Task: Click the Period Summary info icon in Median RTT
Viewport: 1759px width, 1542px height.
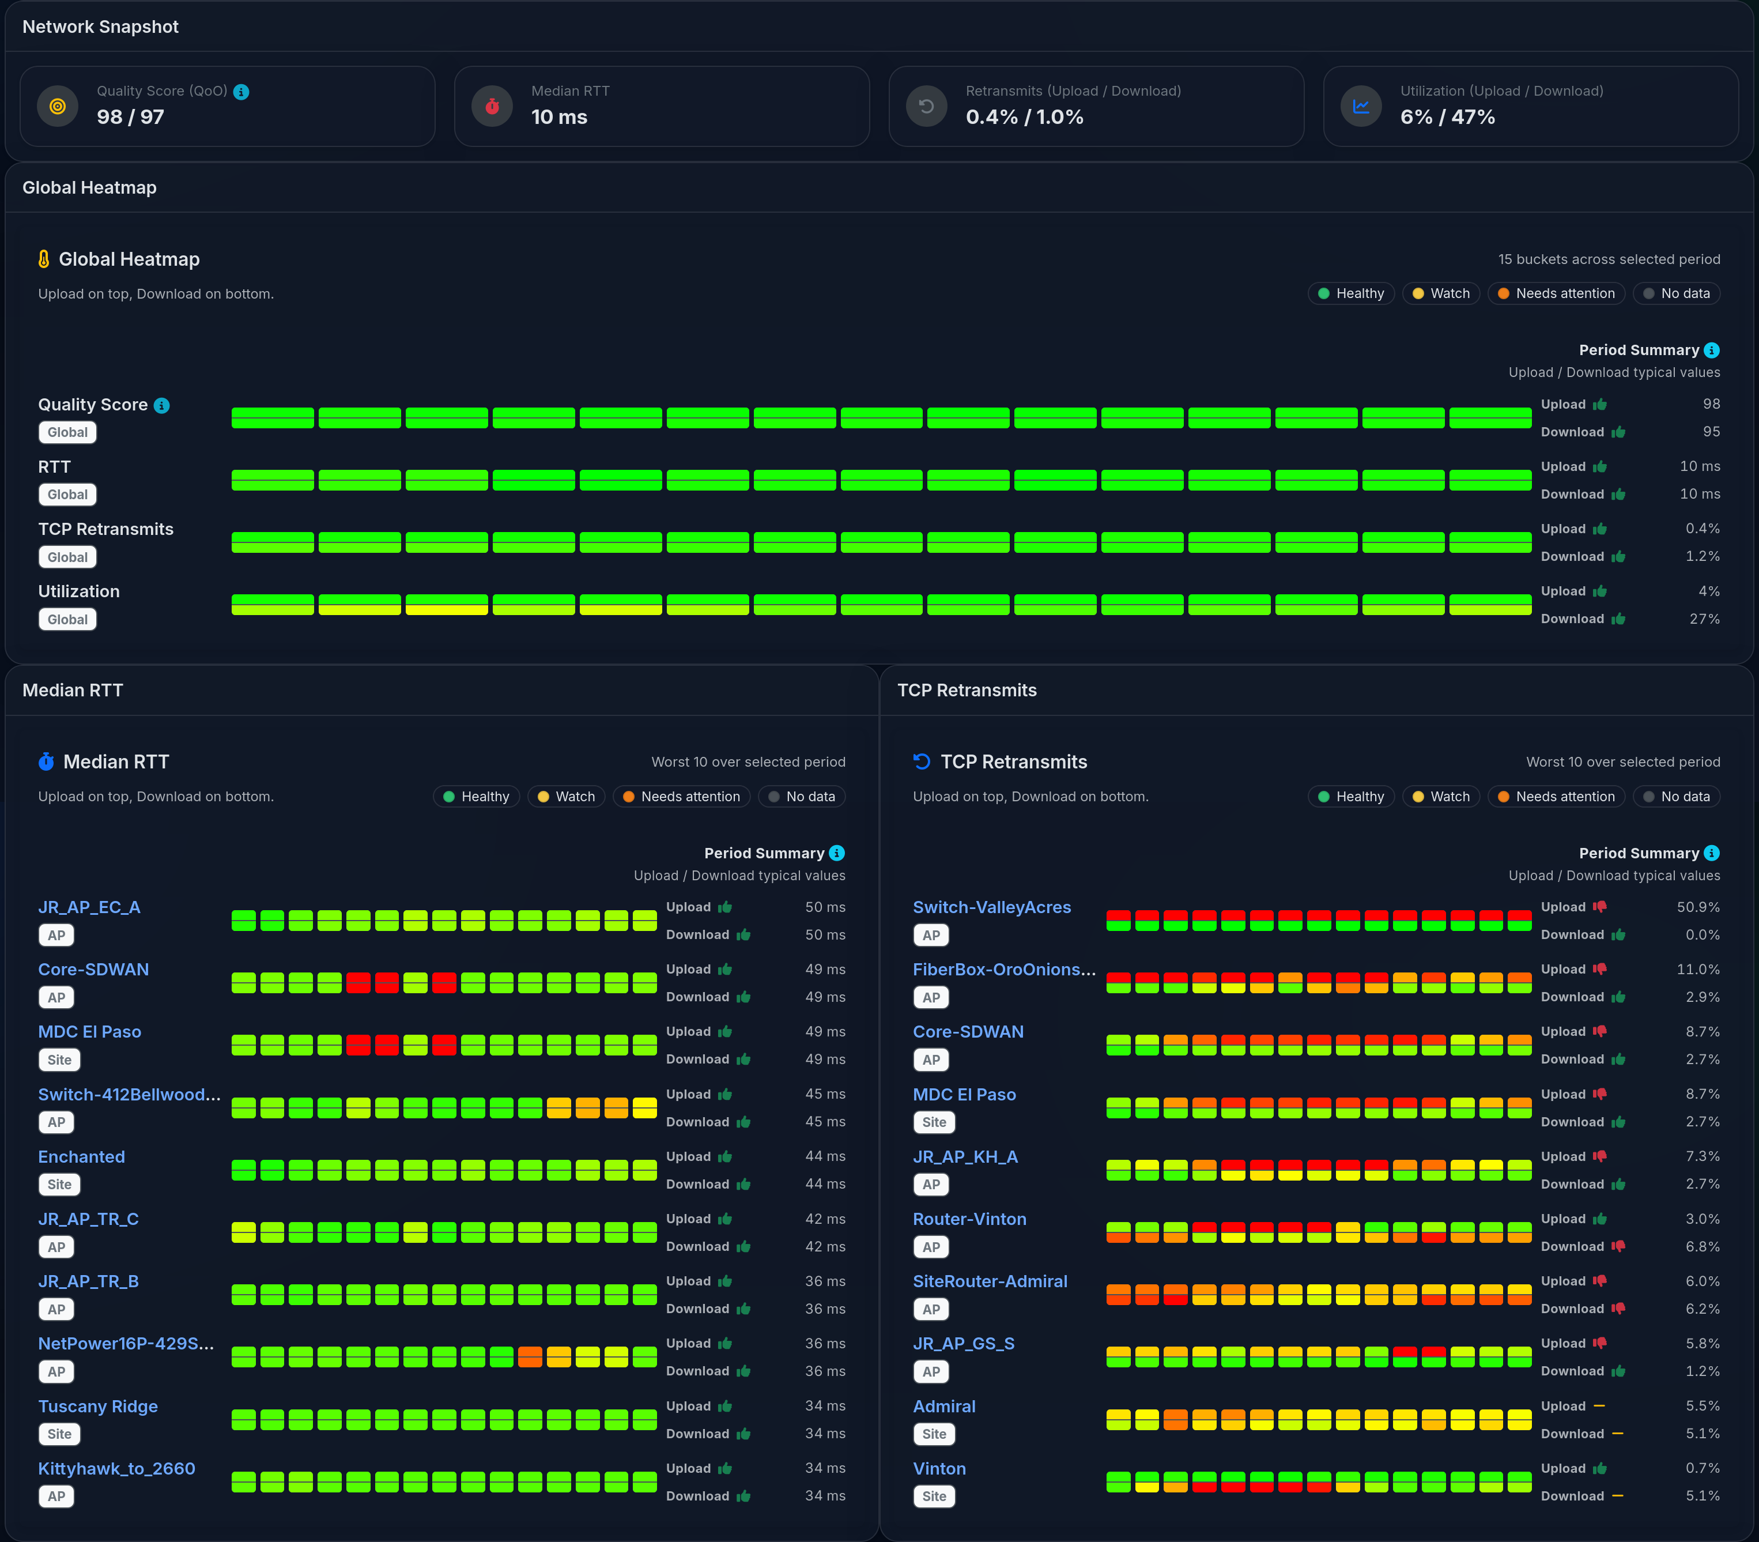Action: tap(836, 853)
